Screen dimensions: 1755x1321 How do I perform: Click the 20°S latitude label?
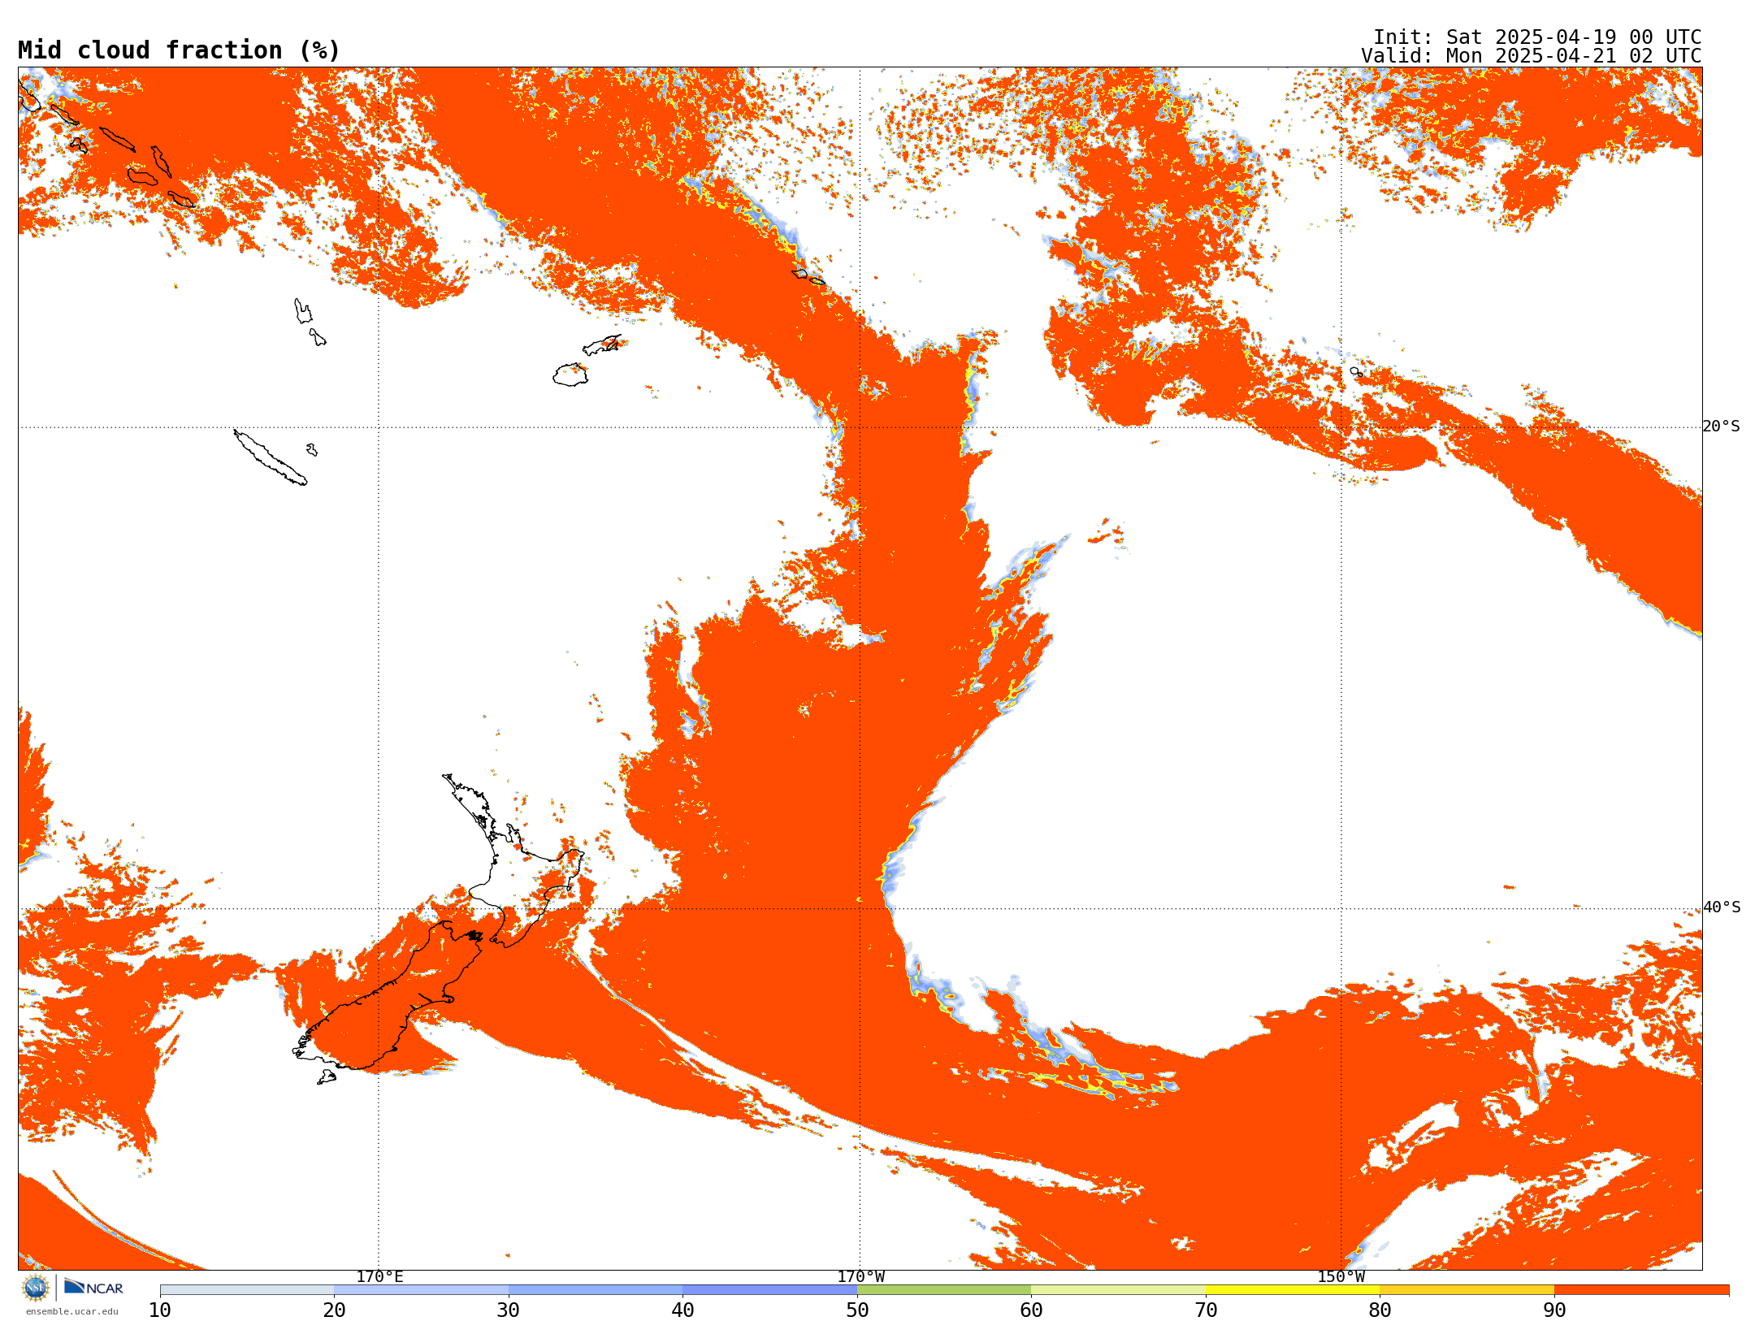coord(1722,427)
